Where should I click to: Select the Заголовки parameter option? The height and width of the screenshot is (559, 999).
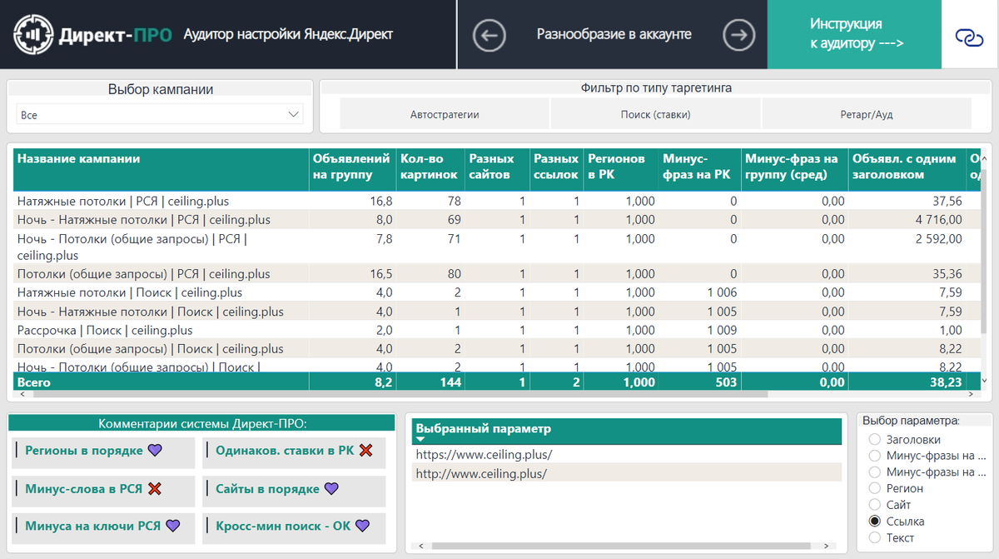coord(874,439)
